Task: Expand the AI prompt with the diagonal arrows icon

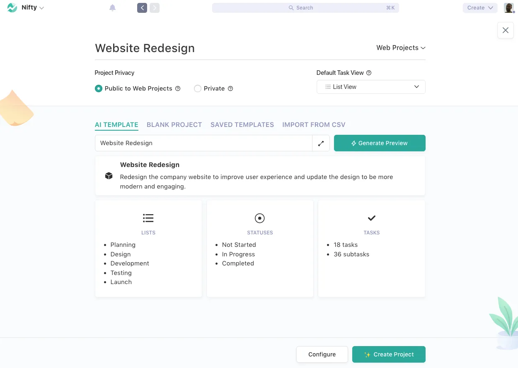Action: point(321,143)
